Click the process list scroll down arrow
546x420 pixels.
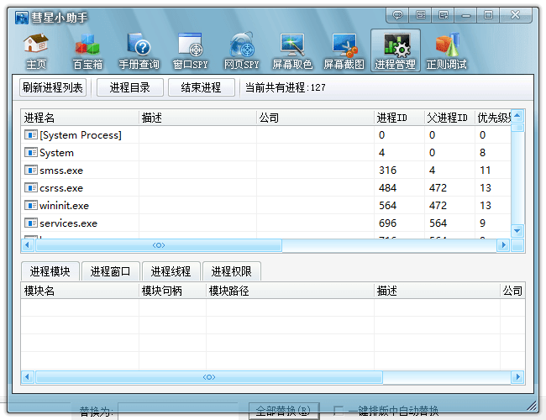click(517, 230)
